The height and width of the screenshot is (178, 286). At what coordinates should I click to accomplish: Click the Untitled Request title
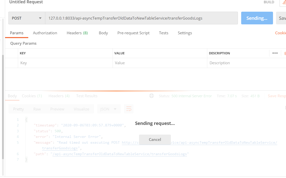click(26, 2)
